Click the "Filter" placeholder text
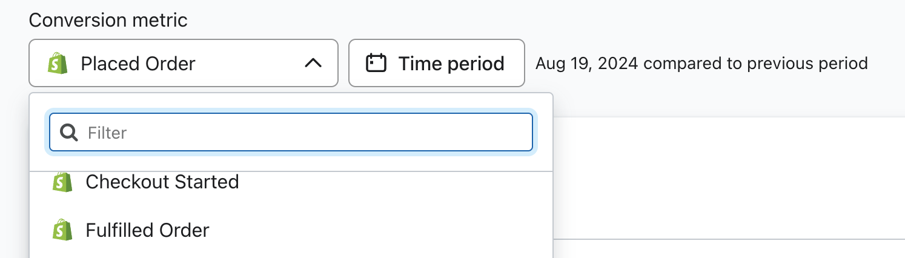 pos(107,133)
